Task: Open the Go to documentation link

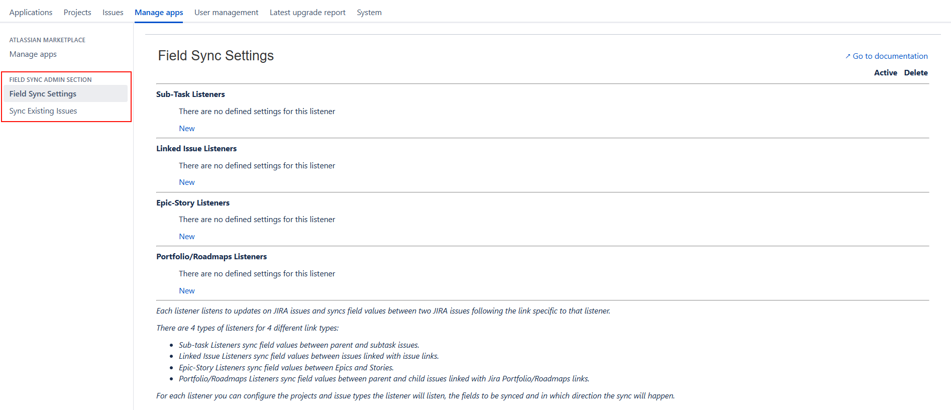Action: [x=890, y=56]
